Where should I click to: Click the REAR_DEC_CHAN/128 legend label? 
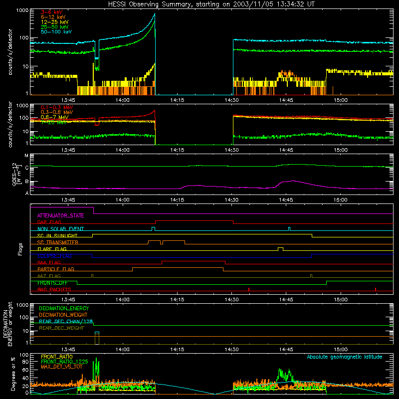tap(66, 321)
